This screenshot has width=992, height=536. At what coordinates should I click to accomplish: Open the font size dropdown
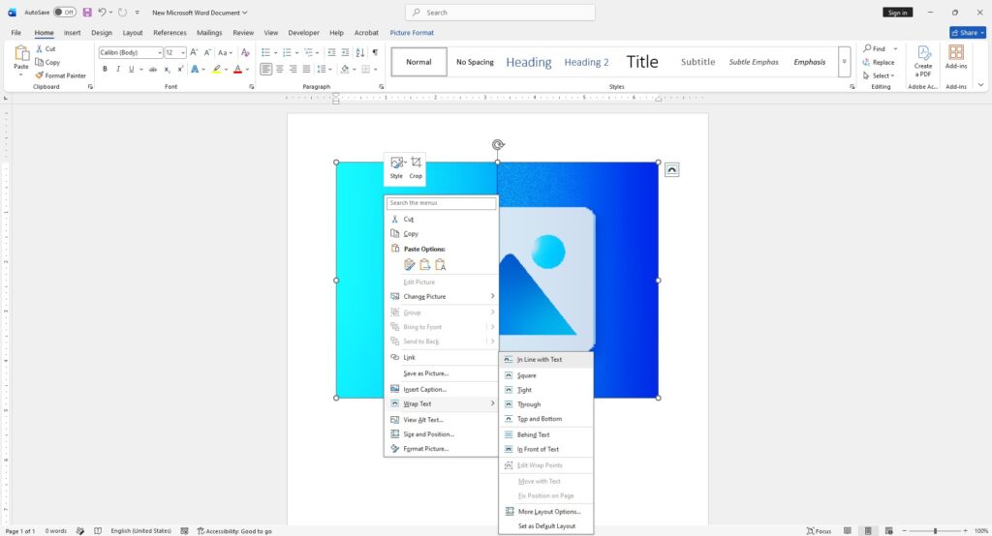click(183, 52)
